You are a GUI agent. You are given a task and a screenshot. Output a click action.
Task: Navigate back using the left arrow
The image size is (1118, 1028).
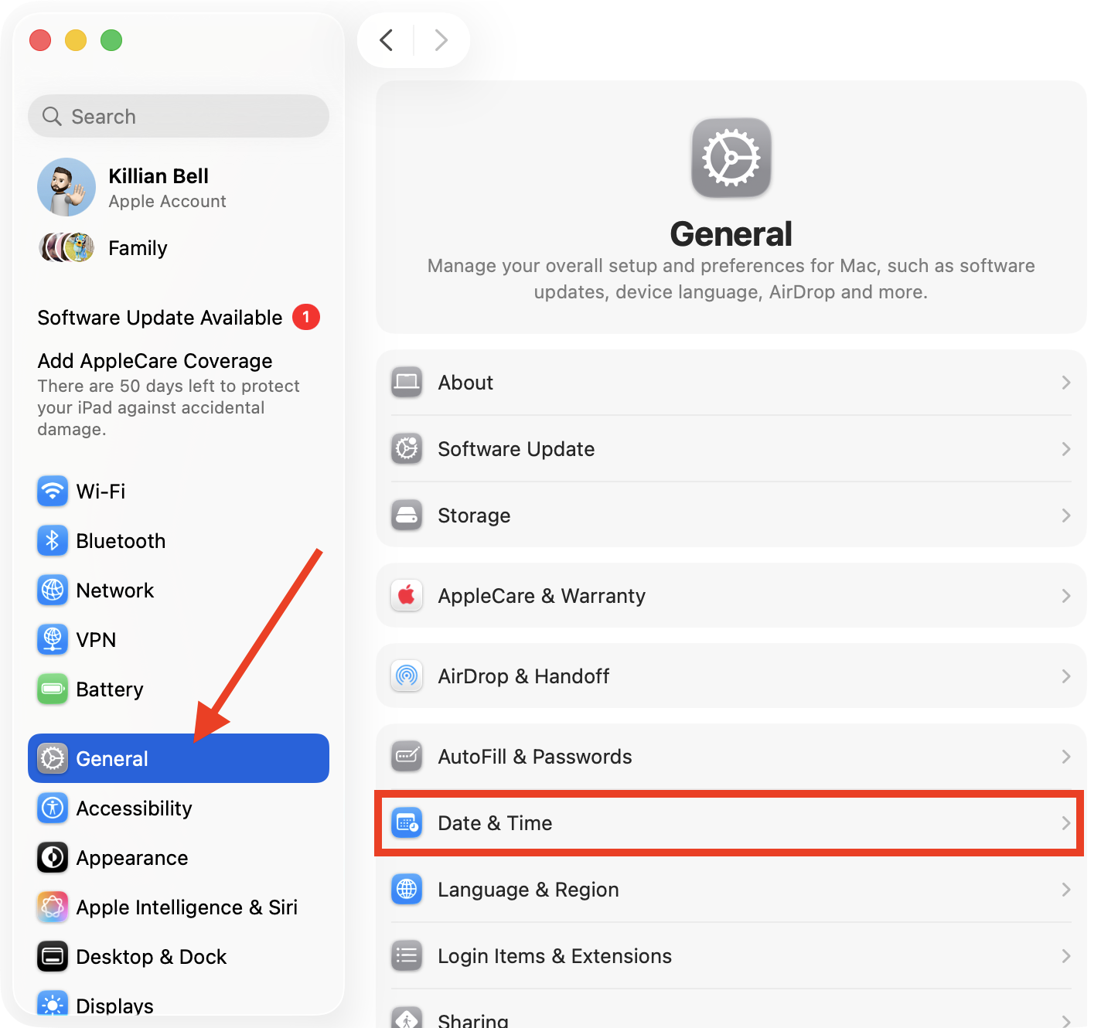tap(386, 40)
